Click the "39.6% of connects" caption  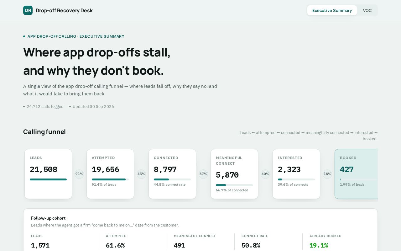pyautogui.click(x=293, y=184)
